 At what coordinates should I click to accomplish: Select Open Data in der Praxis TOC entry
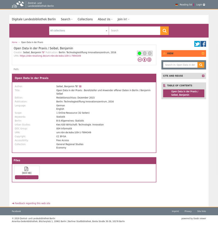184,93
